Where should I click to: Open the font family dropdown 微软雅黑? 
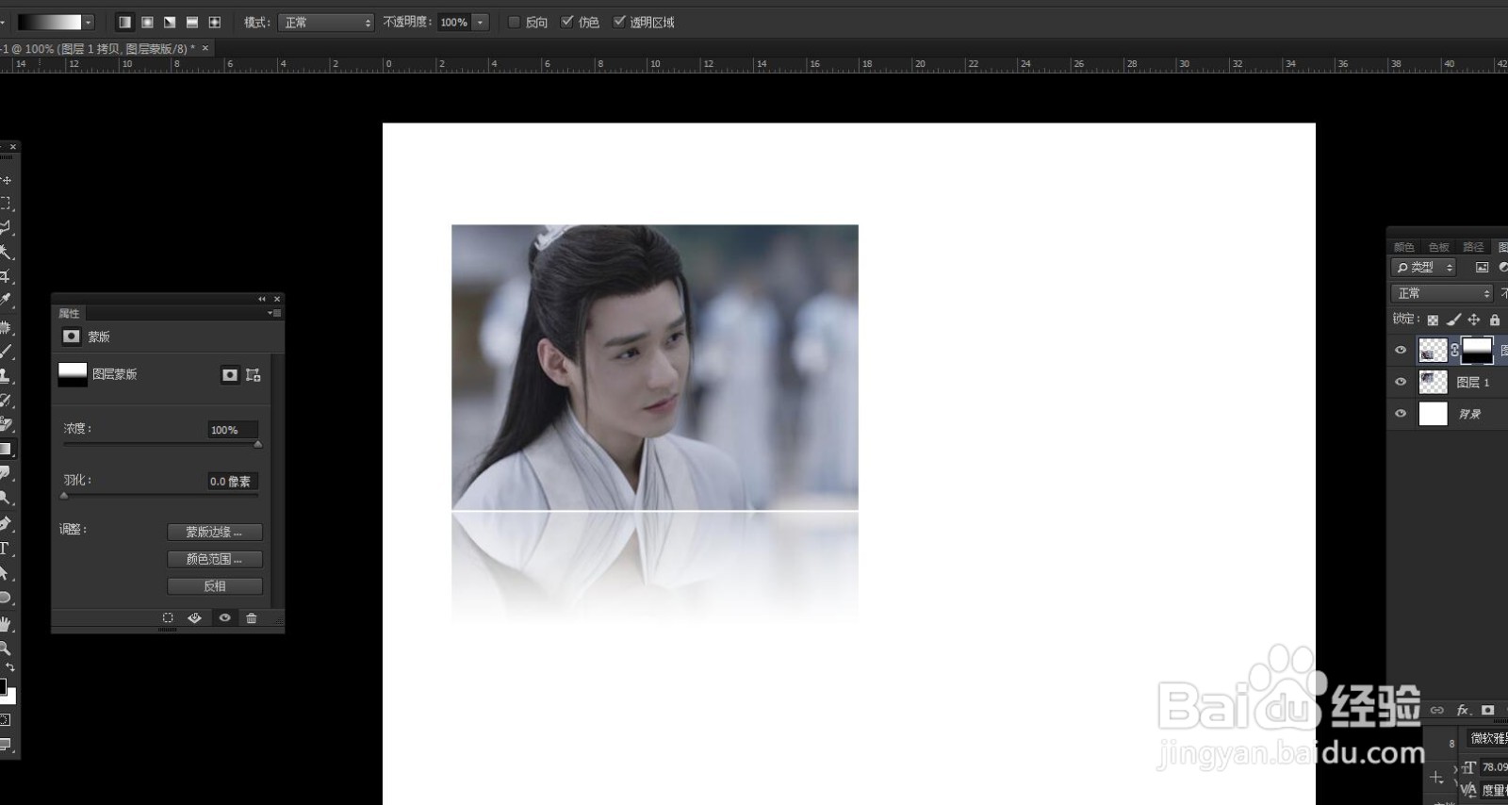pyautogui.click(x=1487, y=738)
